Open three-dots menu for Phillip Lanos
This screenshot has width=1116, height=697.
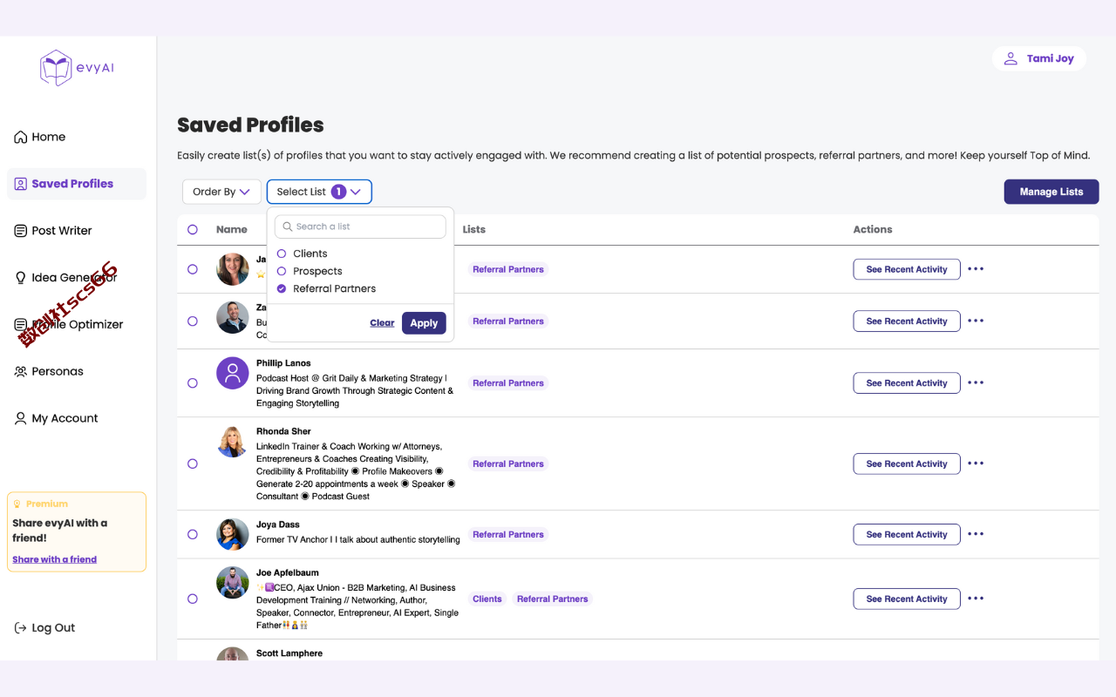point(976,382)
